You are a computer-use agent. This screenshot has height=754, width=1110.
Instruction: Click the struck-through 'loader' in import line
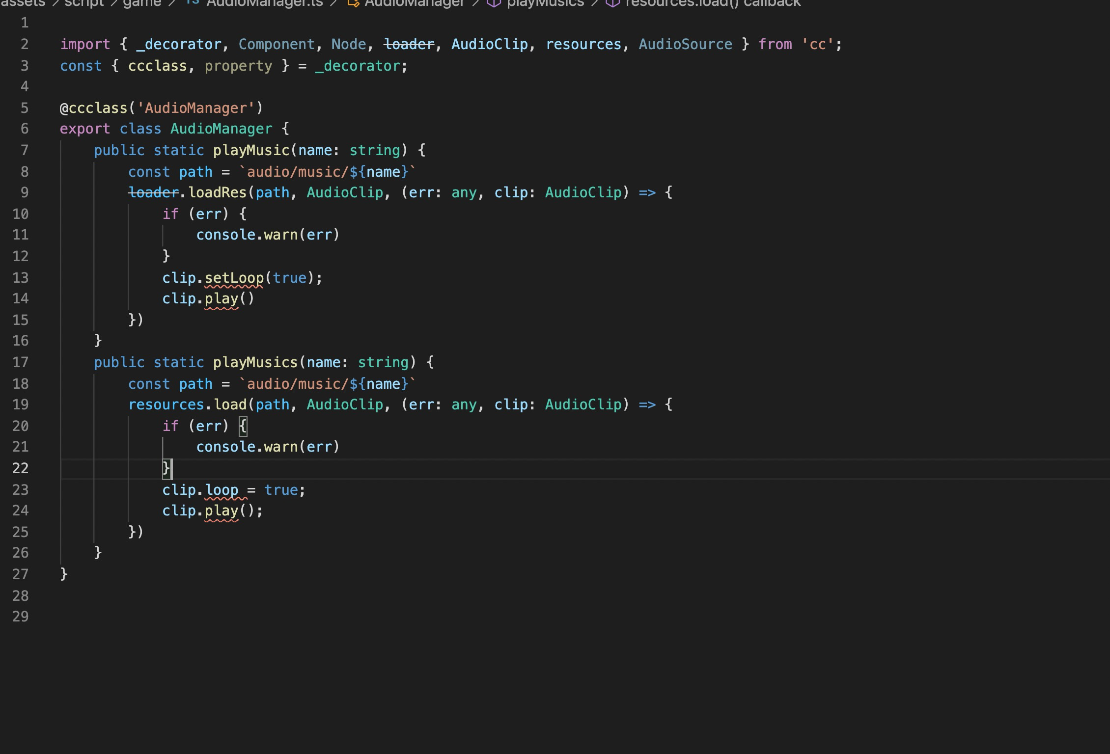[x=409, y=45]
